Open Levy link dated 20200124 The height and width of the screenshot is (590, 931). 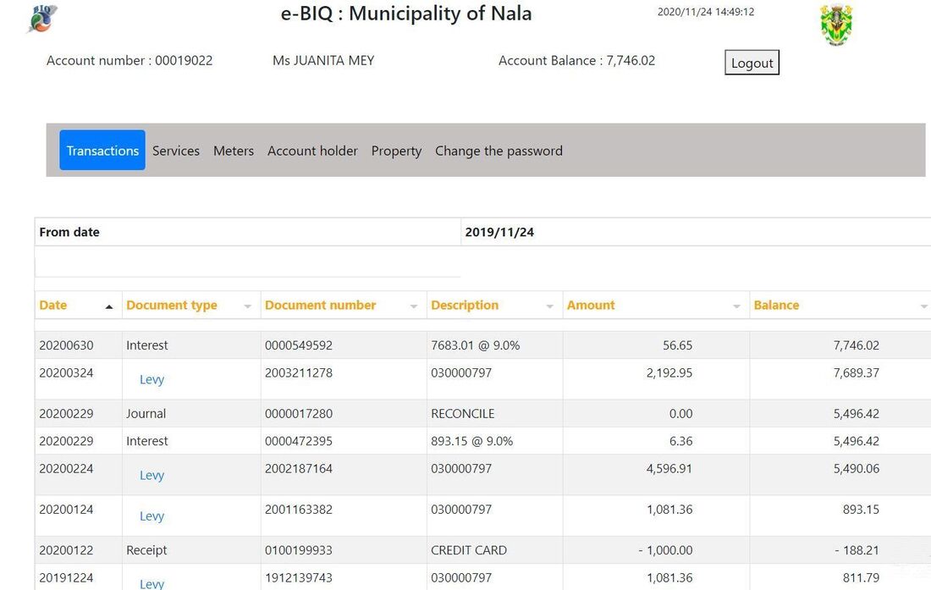tap(151, 516)
